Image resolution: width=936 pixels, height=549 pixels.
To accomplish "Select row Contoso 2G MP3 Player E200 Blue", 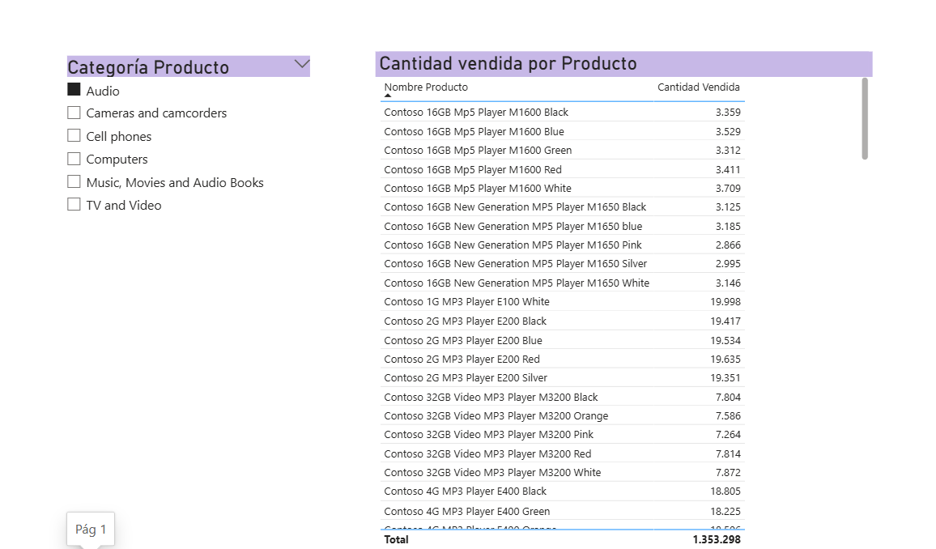I will pos(562,340).
